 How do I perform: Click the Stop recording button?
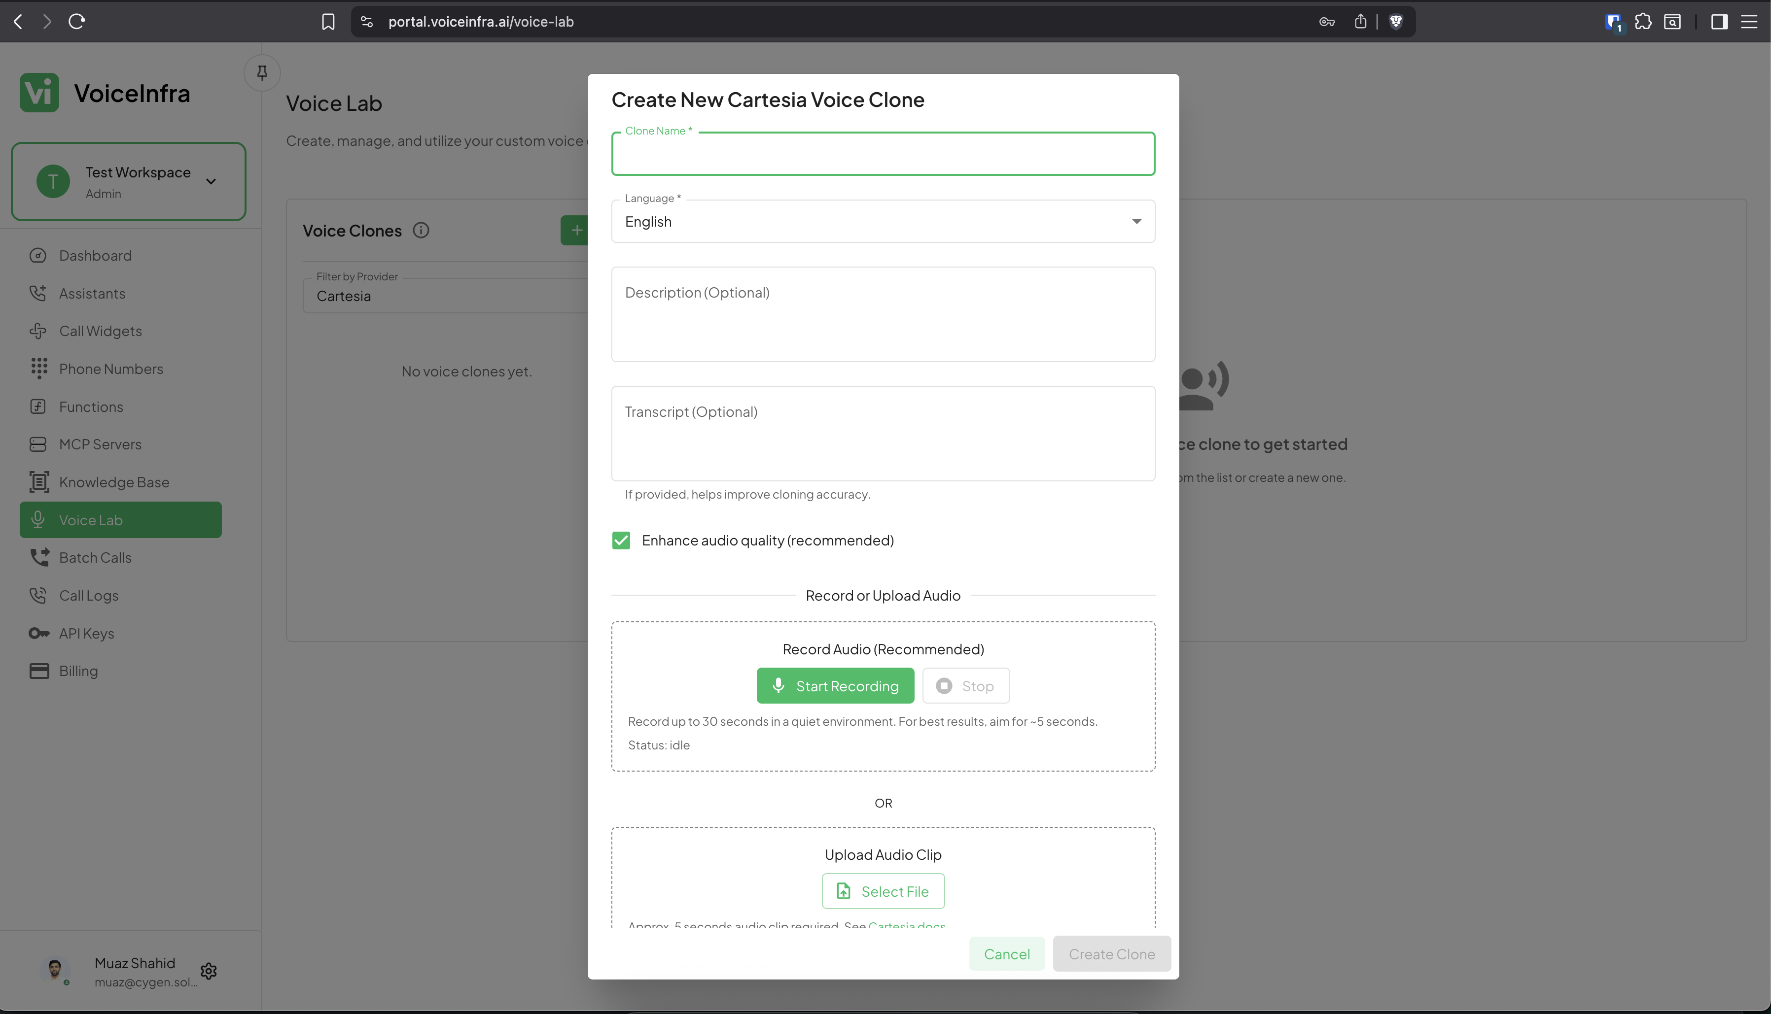coord(966,686)
